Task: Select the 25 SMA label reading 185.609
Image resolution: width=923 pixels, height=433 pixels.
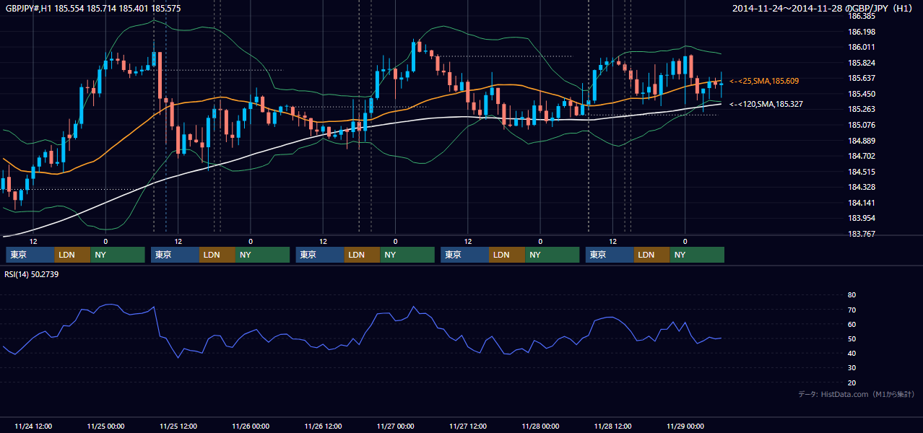Action: tap(764, 81)
